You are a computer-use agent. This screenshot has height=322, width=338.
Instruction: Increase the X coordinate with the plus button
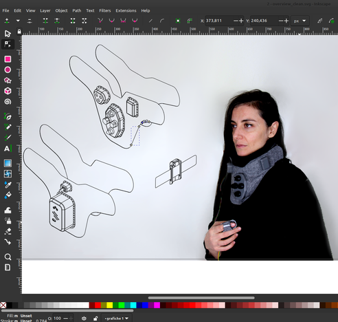[x=241, y=21]
